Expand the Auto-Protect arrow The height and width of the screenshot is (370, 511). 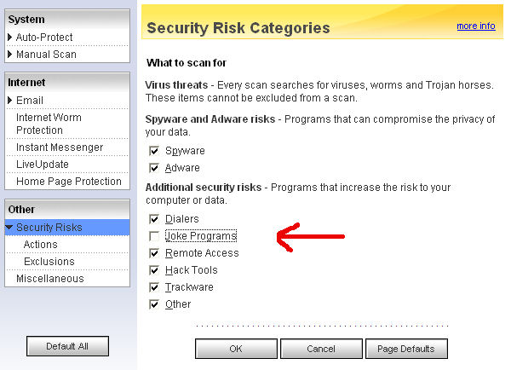10,38
